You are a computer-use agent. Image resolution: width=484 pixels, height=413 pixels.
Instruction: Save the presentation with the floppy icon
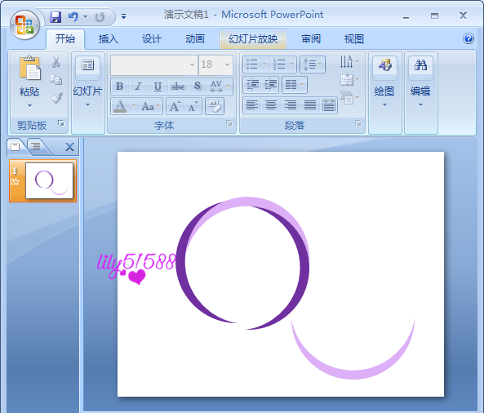pyautogui.click(x=56, y=16)
